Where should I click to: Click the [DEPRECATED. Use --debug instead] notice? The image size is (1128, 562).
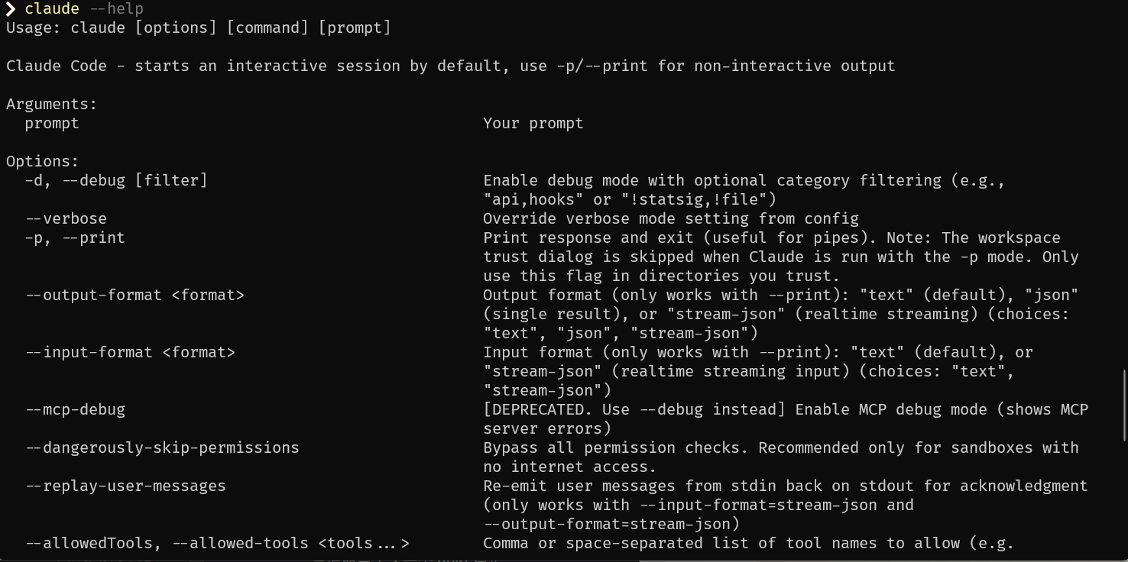pos(634,410)
